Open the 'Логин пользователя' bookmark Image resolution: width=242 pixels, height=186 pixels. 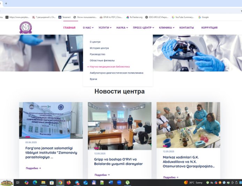[x=85, y=17]
